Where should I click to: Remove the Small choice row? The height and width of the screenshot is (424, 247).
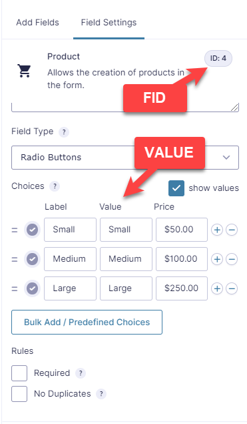pos(232,230)
